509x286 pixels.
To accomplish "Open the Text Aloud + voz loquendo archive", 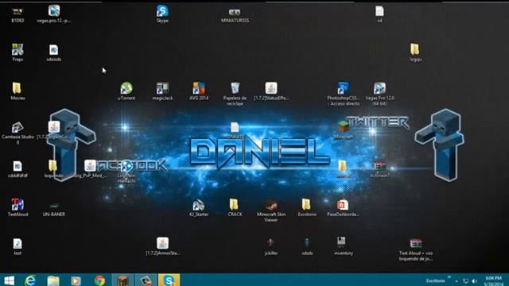I will [x=416, y=243].
